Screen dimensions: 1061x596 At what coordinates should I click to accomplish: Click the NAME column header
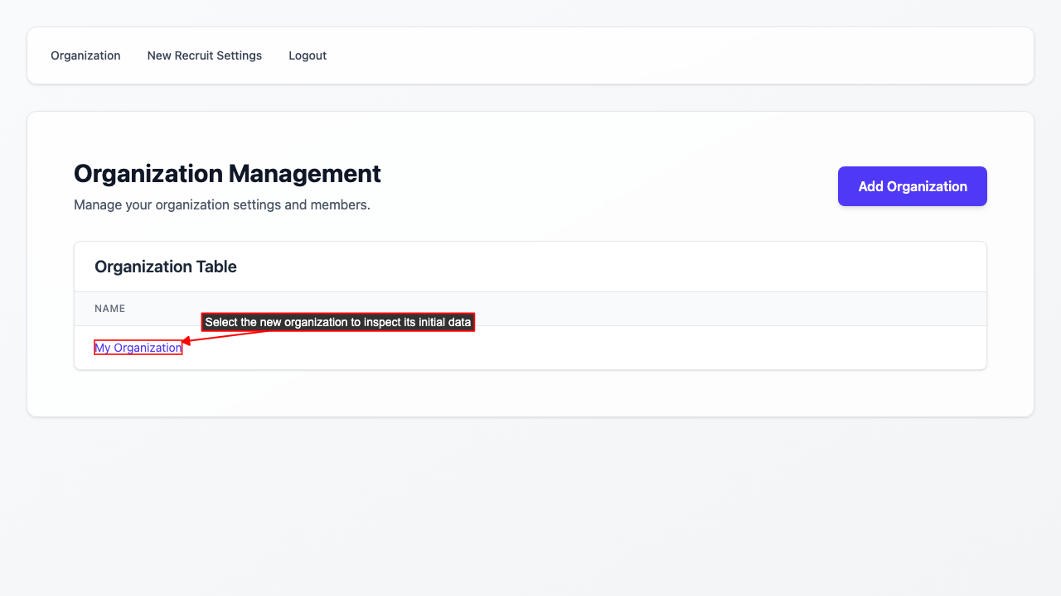pos(109,309)
